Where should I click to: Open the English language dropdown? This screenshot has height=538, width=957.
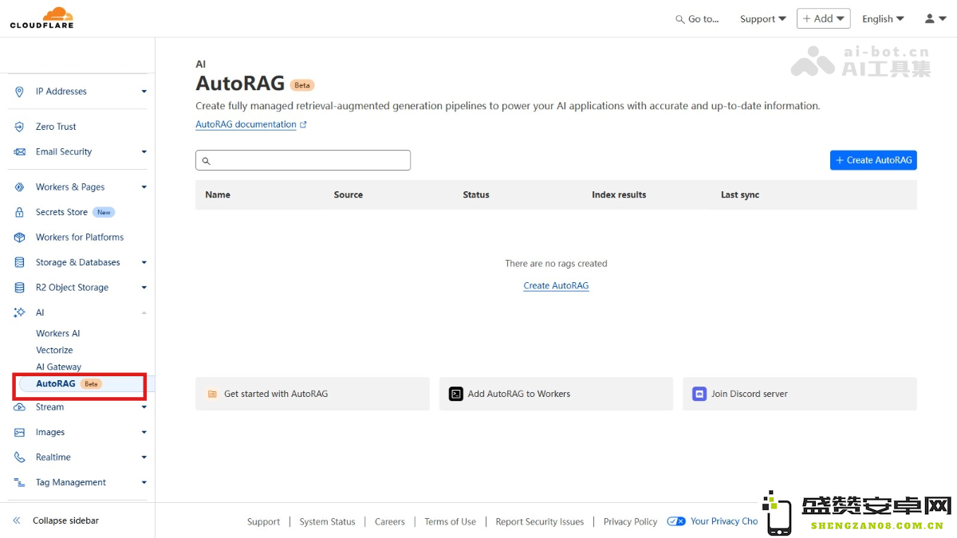(x=883, y=19)
